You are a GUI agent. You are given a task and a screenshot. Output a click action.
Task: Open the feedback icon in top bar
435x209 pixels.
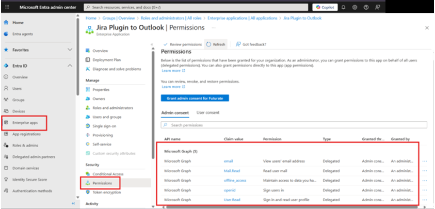pos(378,7)
